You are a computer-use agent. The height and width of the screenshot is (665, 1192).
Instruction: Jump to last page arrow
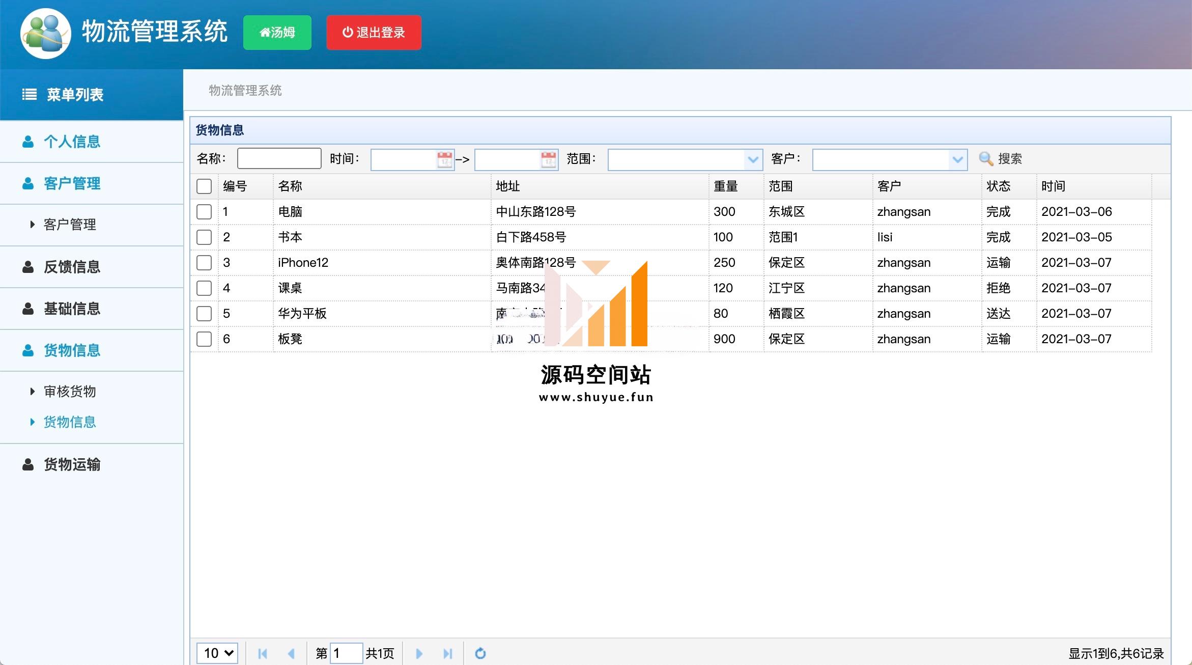tap(447, 653)
